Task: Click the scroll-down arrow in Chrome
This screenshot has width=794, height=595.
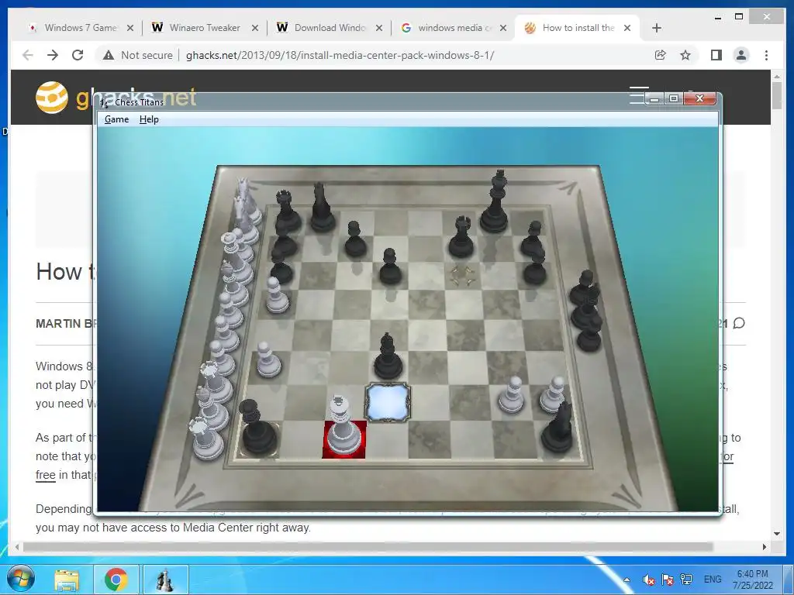Action: pyautogui.click(x=777, y=534)
